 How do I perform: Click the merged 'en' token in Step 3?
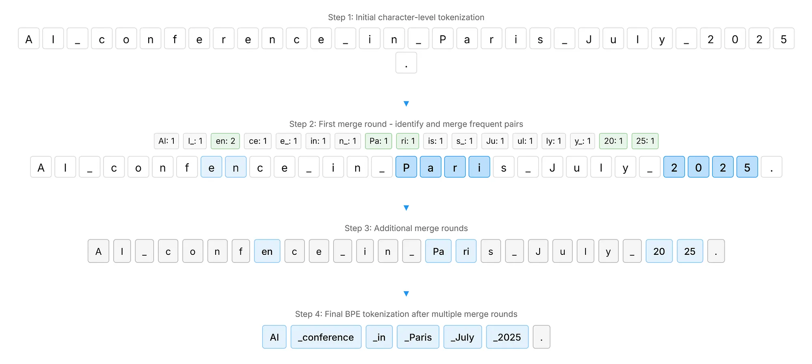pos(267,251)
